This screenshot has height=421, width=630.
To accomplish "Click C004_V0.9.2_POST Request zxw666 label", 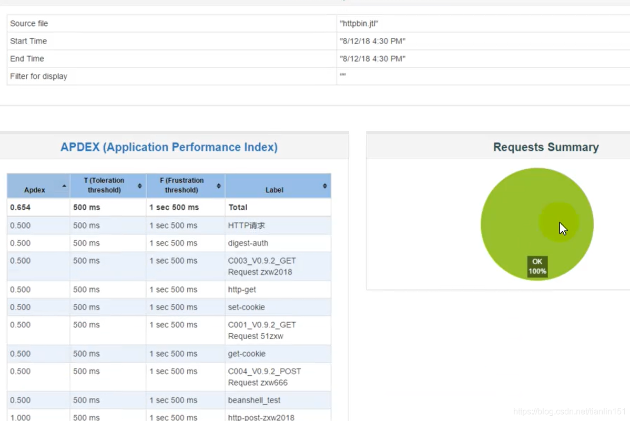I will coord(265,377).
